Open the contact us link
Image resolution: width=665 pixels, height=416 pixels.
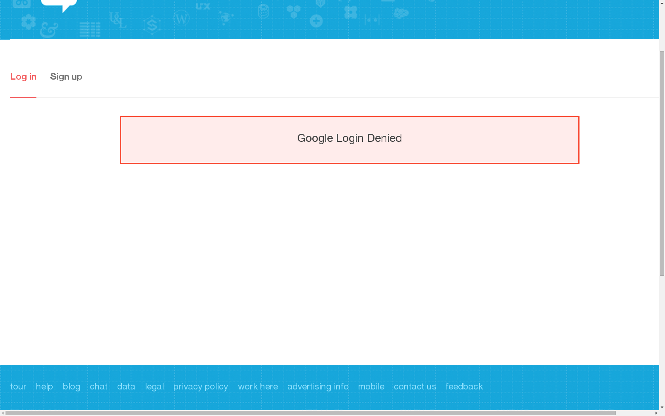(415, 386)
